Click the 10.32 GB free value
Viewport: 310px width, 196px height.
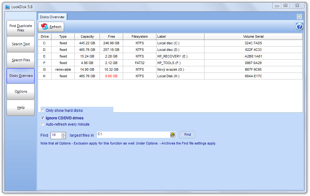pyautogui.click(x=111, y=70)
